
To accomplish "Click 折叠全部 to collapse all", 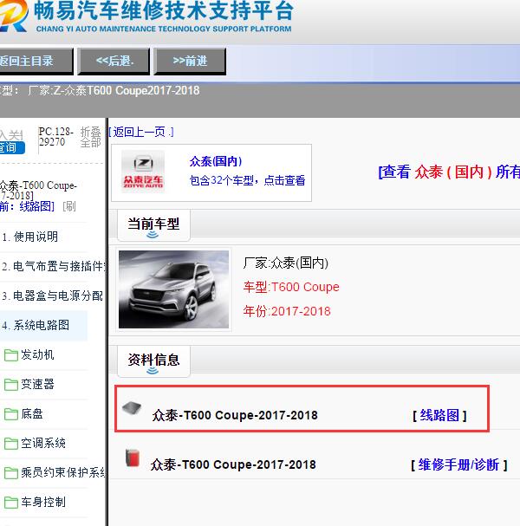I will [x=91, y=137].
